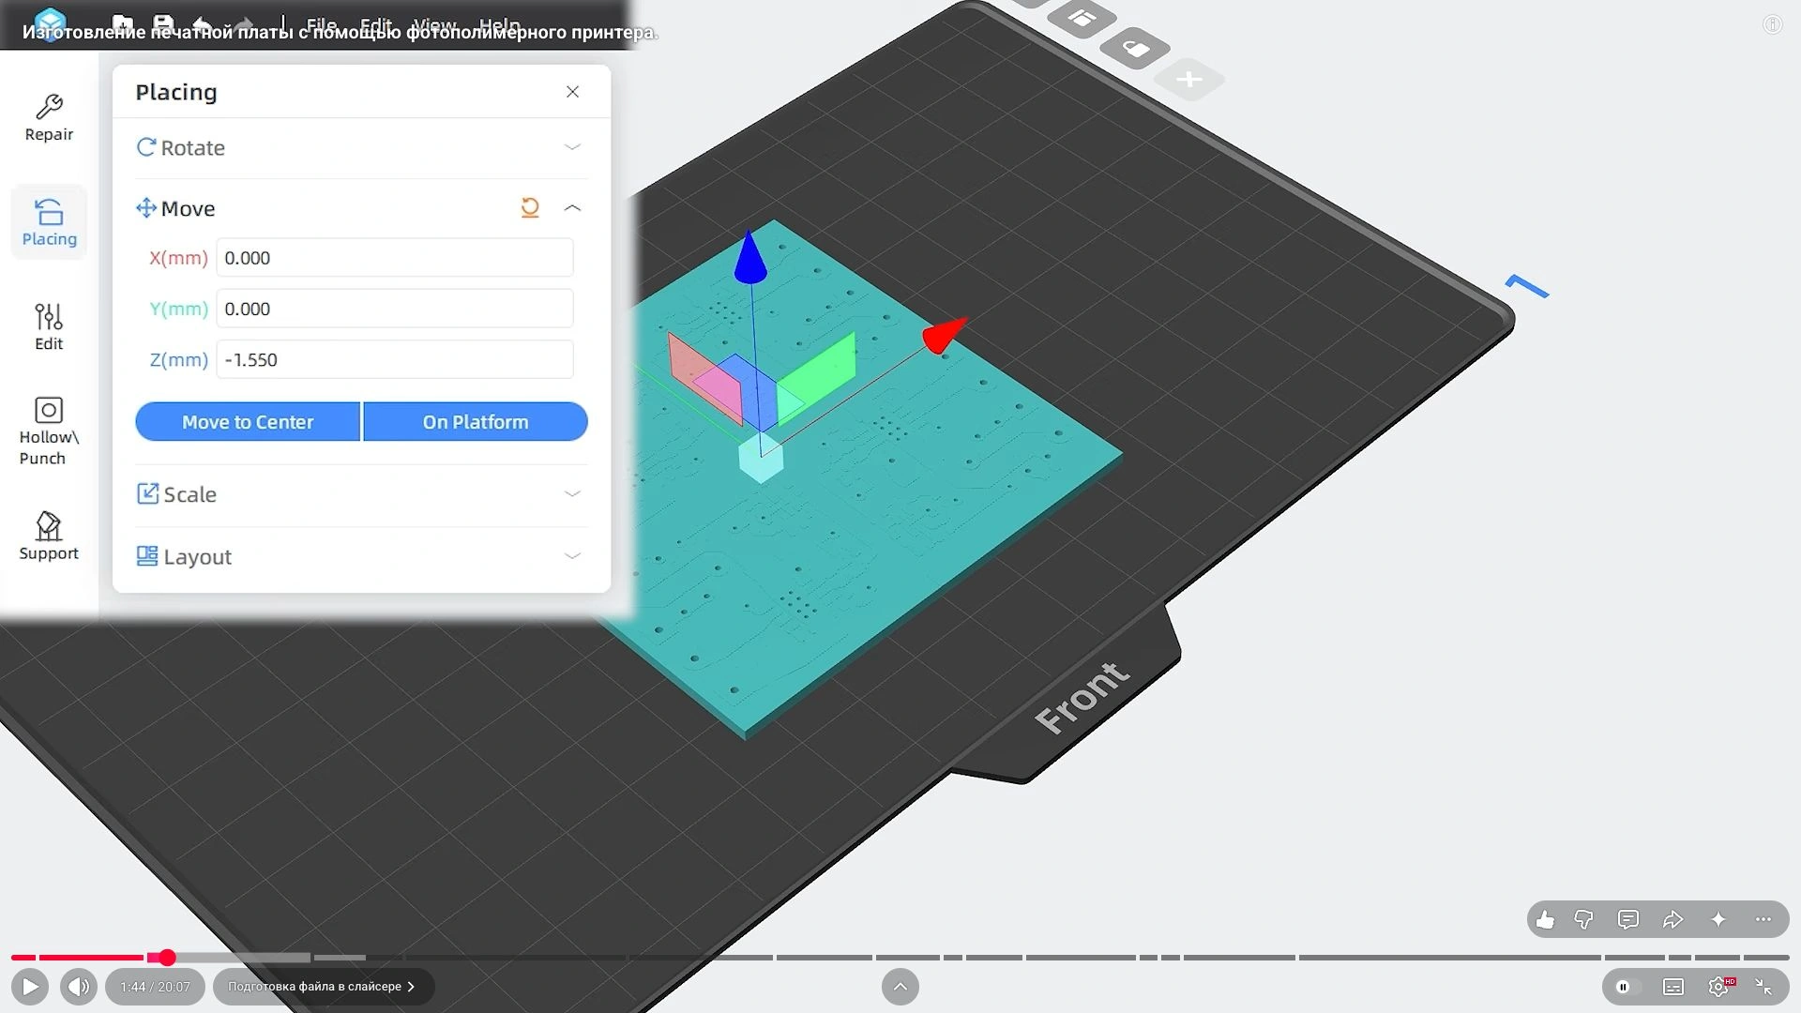Expand the Rotate section

pos(361,147)
